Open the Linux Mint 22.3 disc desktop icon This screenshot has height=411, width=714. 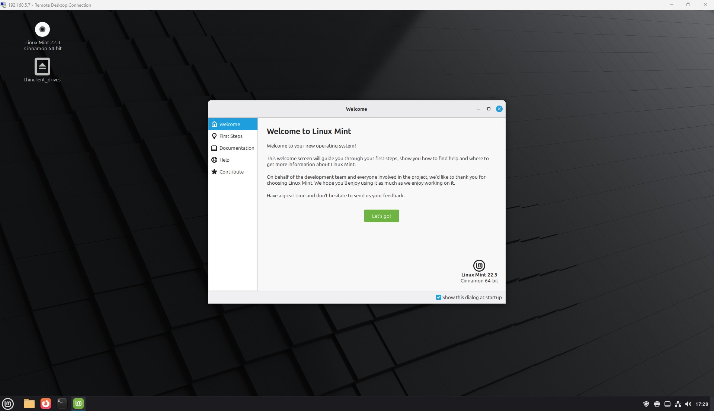pyautogui.click(x=42, y=30)
